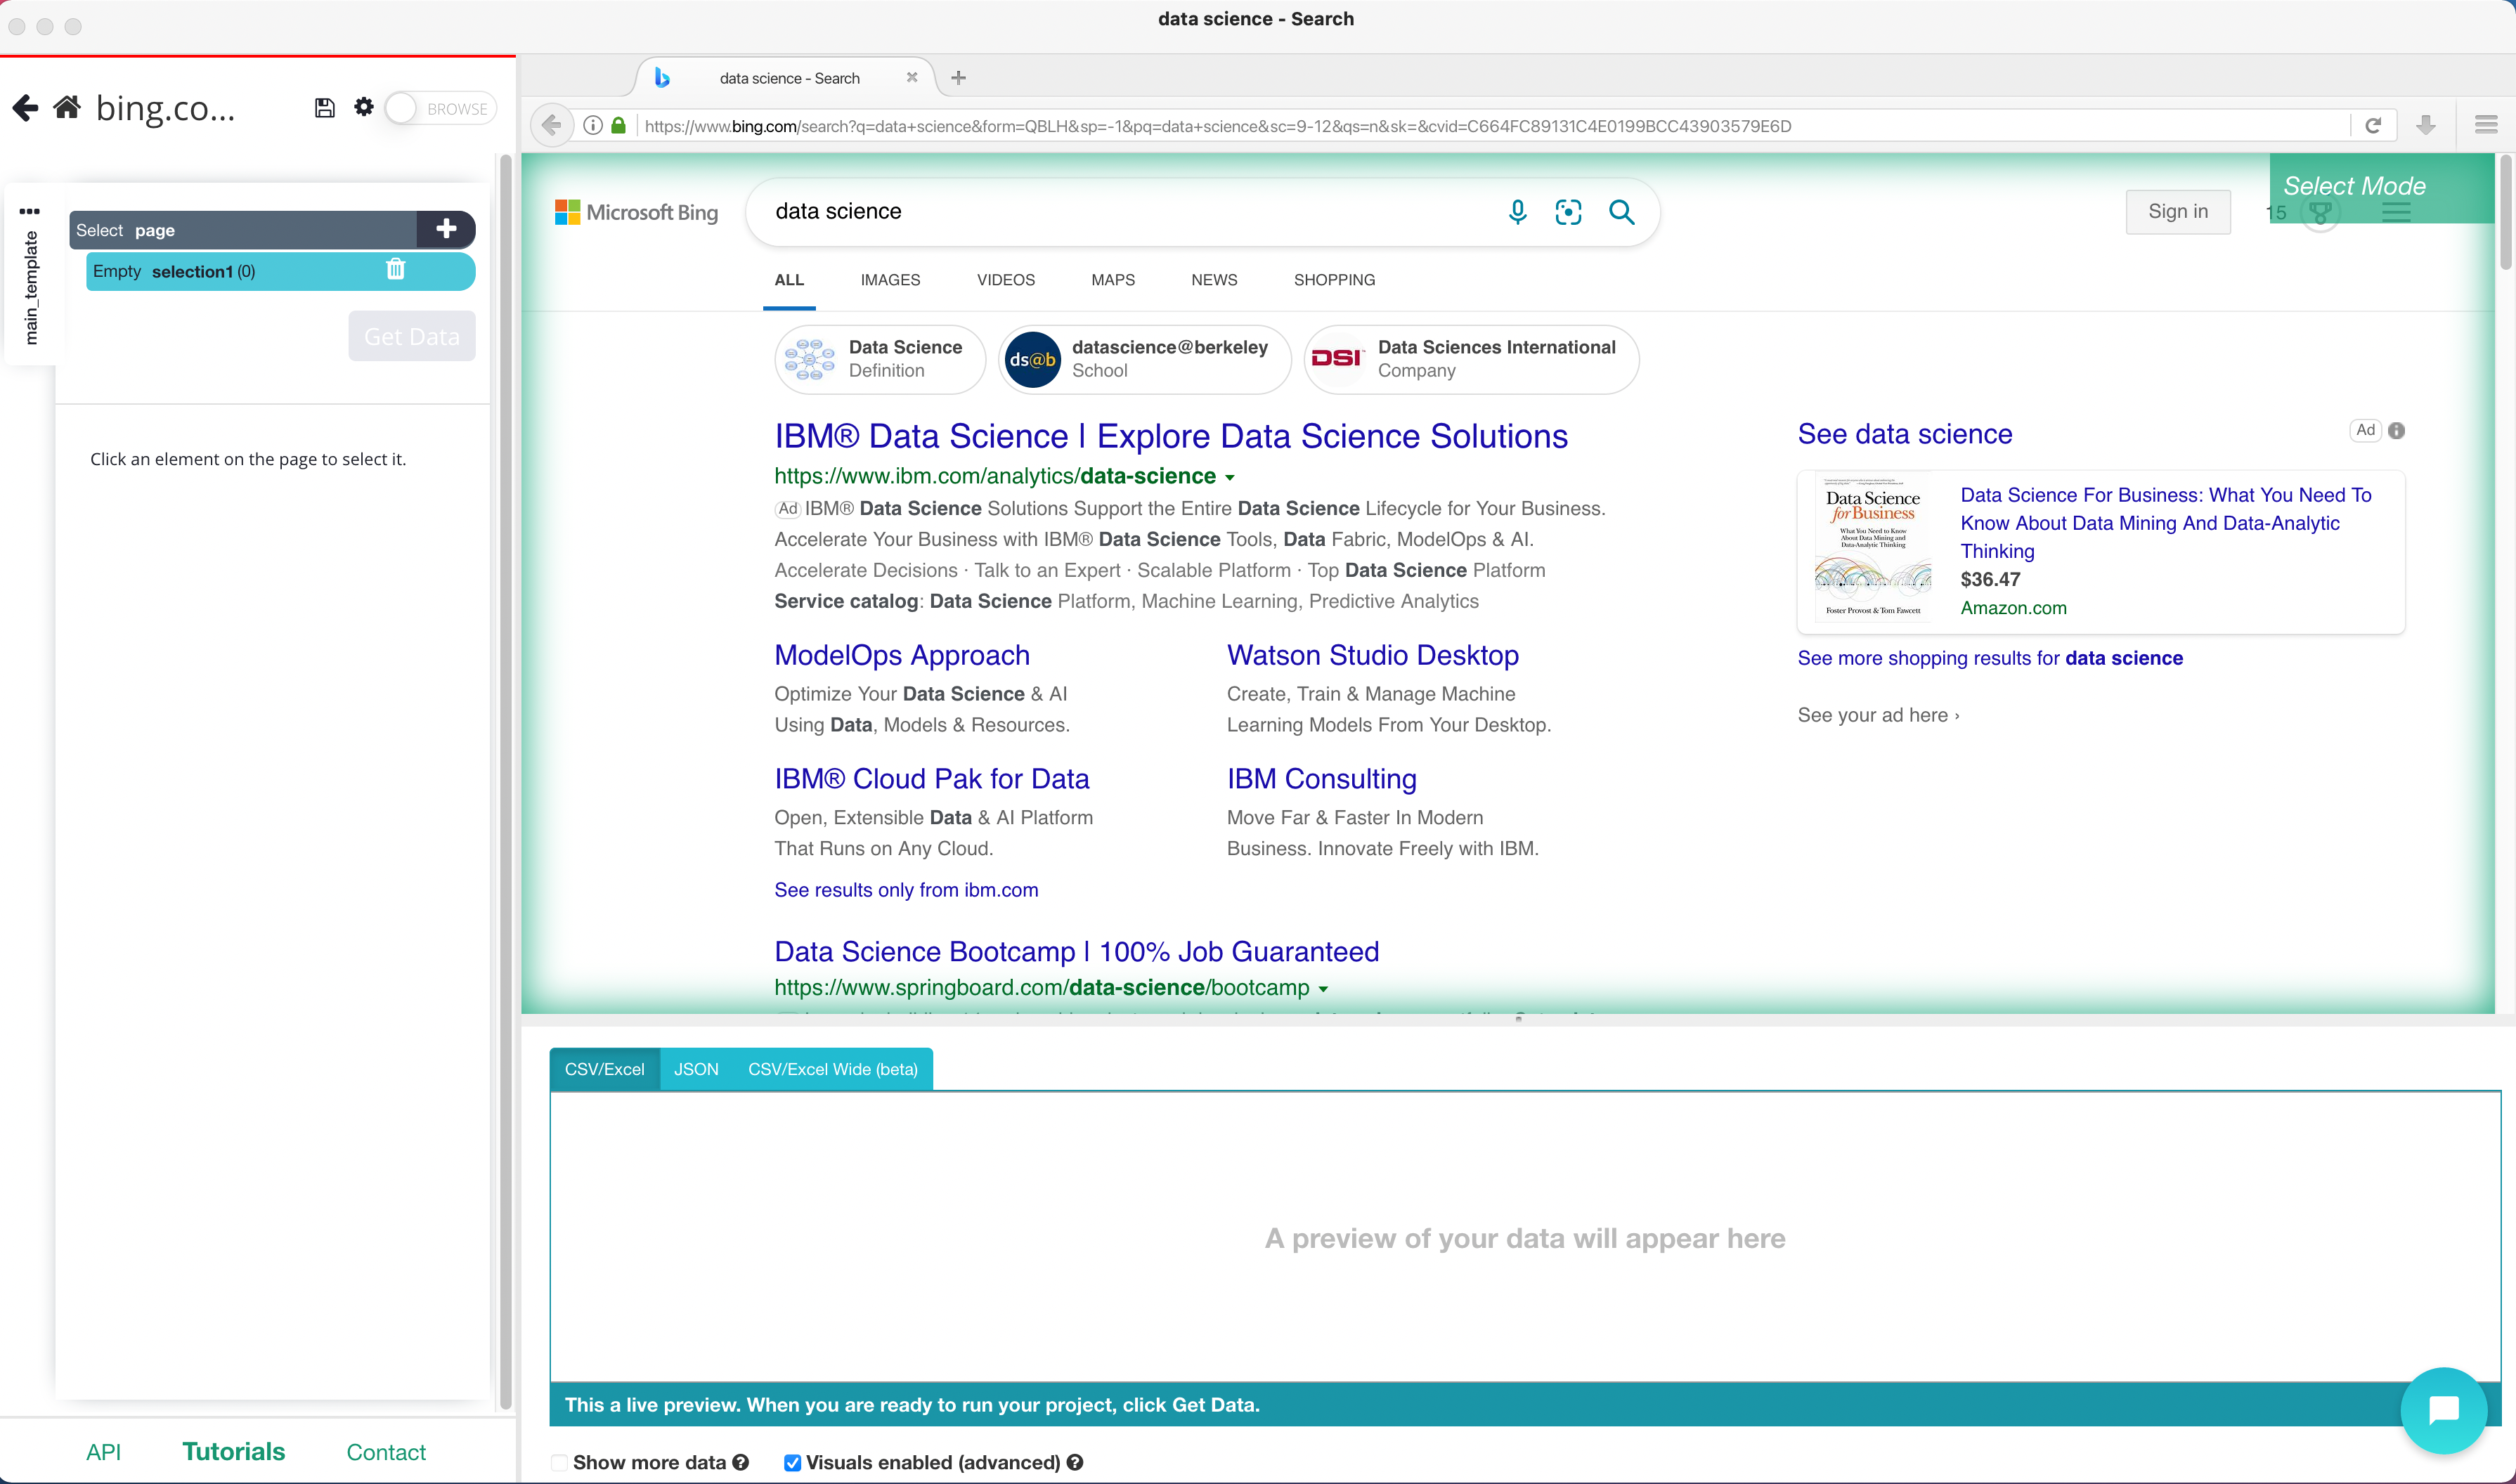This screenshot has height=1484, width=2516.
Task: Click the browser back navigation button
Action: tap(551, 125)
